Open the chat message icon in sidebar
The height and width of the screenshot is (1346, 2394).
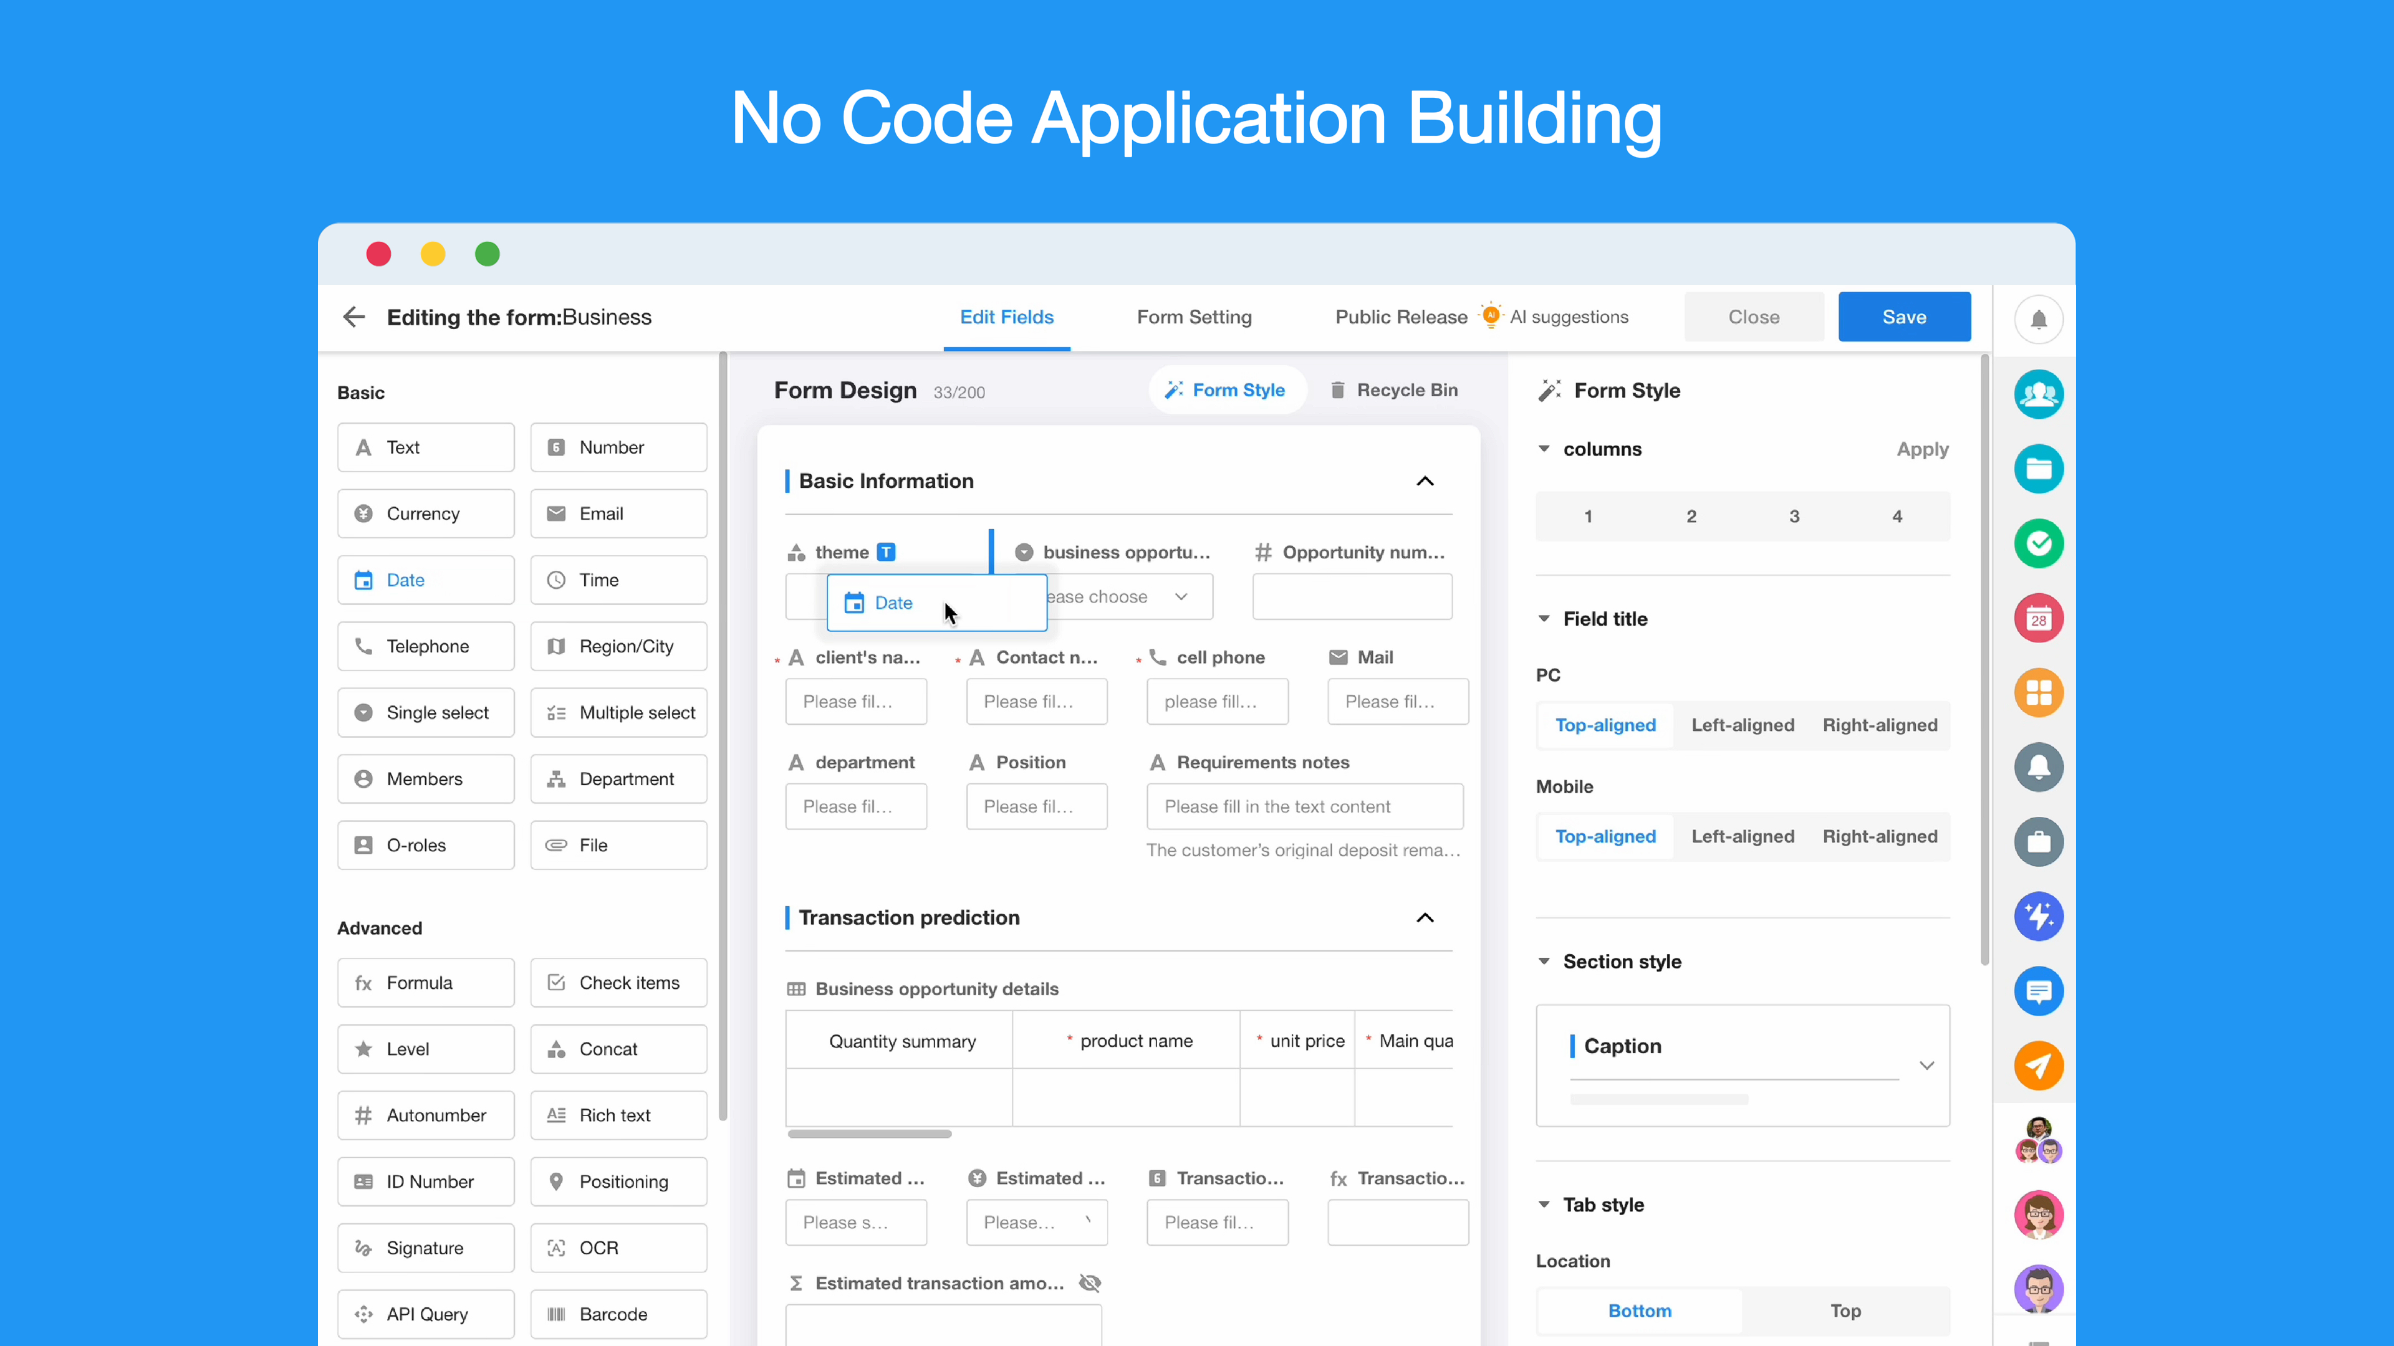(2039, 990)
